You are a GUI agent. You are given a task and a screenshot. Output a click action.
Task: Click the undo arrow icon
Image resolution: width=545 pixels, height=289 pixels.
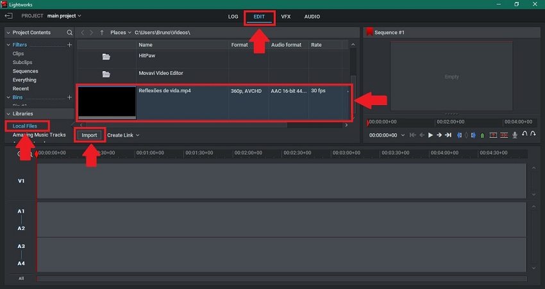tap(524, 135)
